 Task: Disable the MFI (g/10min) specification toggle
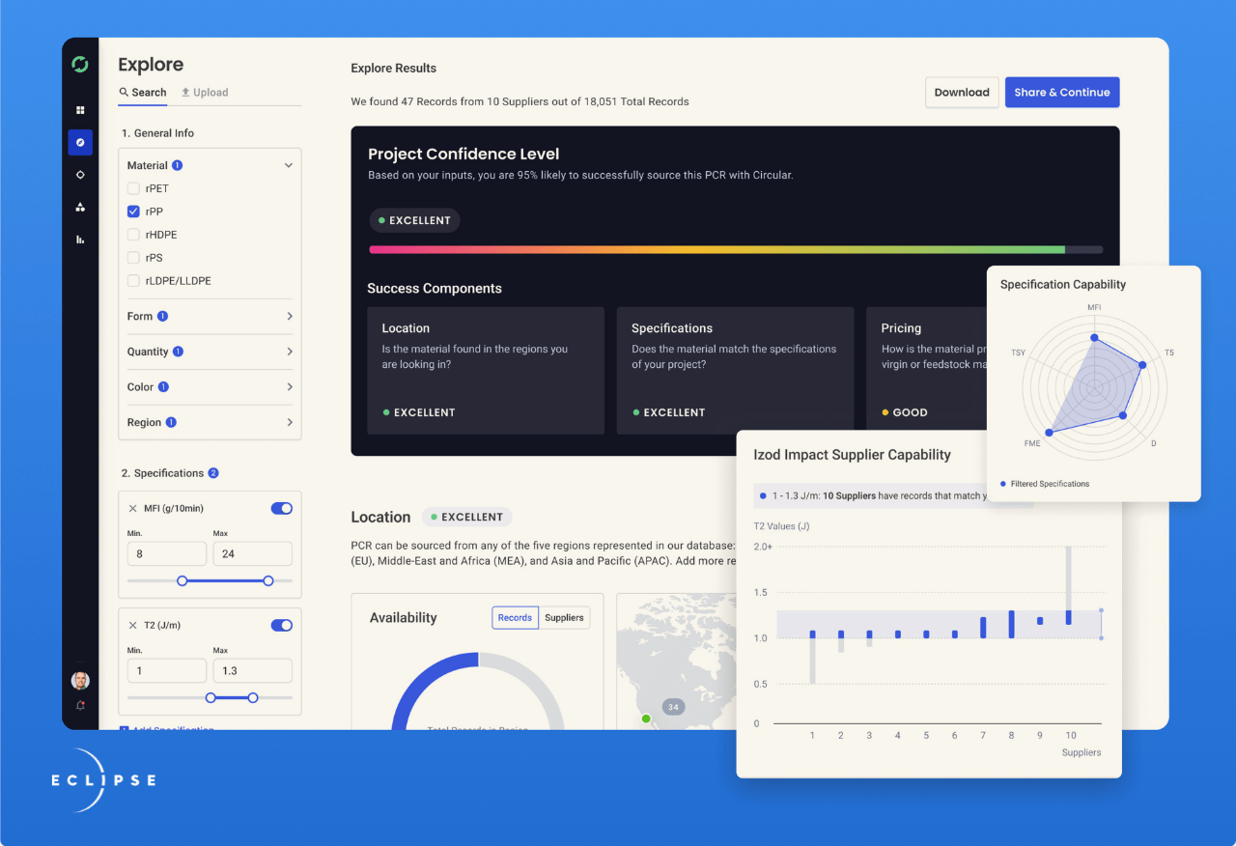[x=281, y=507]
